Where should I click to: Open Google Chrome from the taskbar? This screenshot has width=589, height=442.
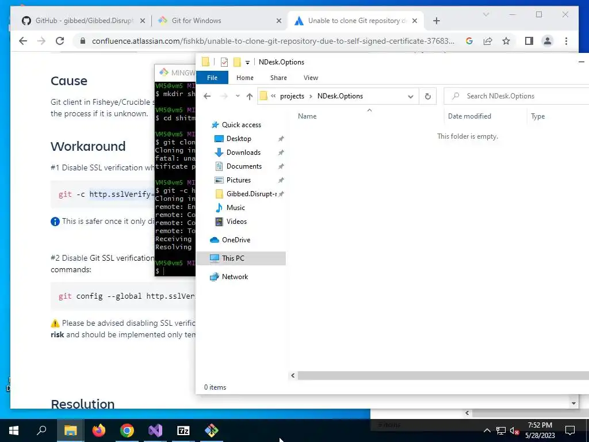(127, 430)
